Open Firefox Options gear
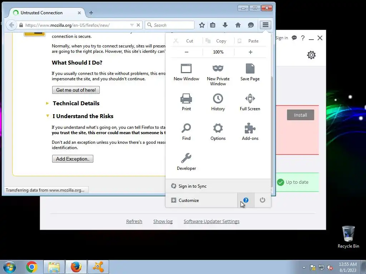The image size is (366, 274). [218, 132]
